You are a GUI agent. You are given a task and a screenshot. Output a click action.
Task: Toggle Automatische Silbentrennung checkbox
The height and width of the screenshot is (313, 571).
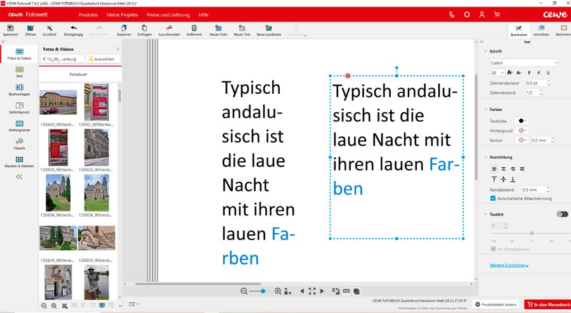click(493, 198)
